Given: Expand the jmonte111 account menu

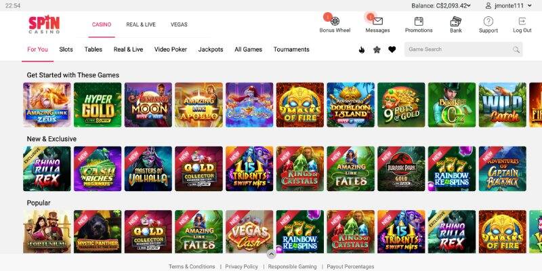Looking at the screenshot, I should [508, 6].
